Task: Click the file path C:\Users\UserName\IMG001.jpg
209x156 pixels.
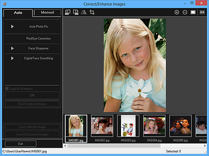Action: (25, 151)
